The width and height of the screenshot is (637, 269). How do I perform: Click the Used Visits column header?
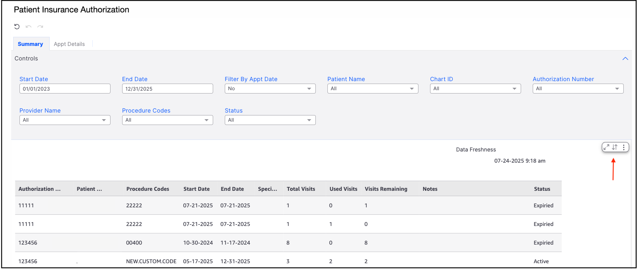343,189
